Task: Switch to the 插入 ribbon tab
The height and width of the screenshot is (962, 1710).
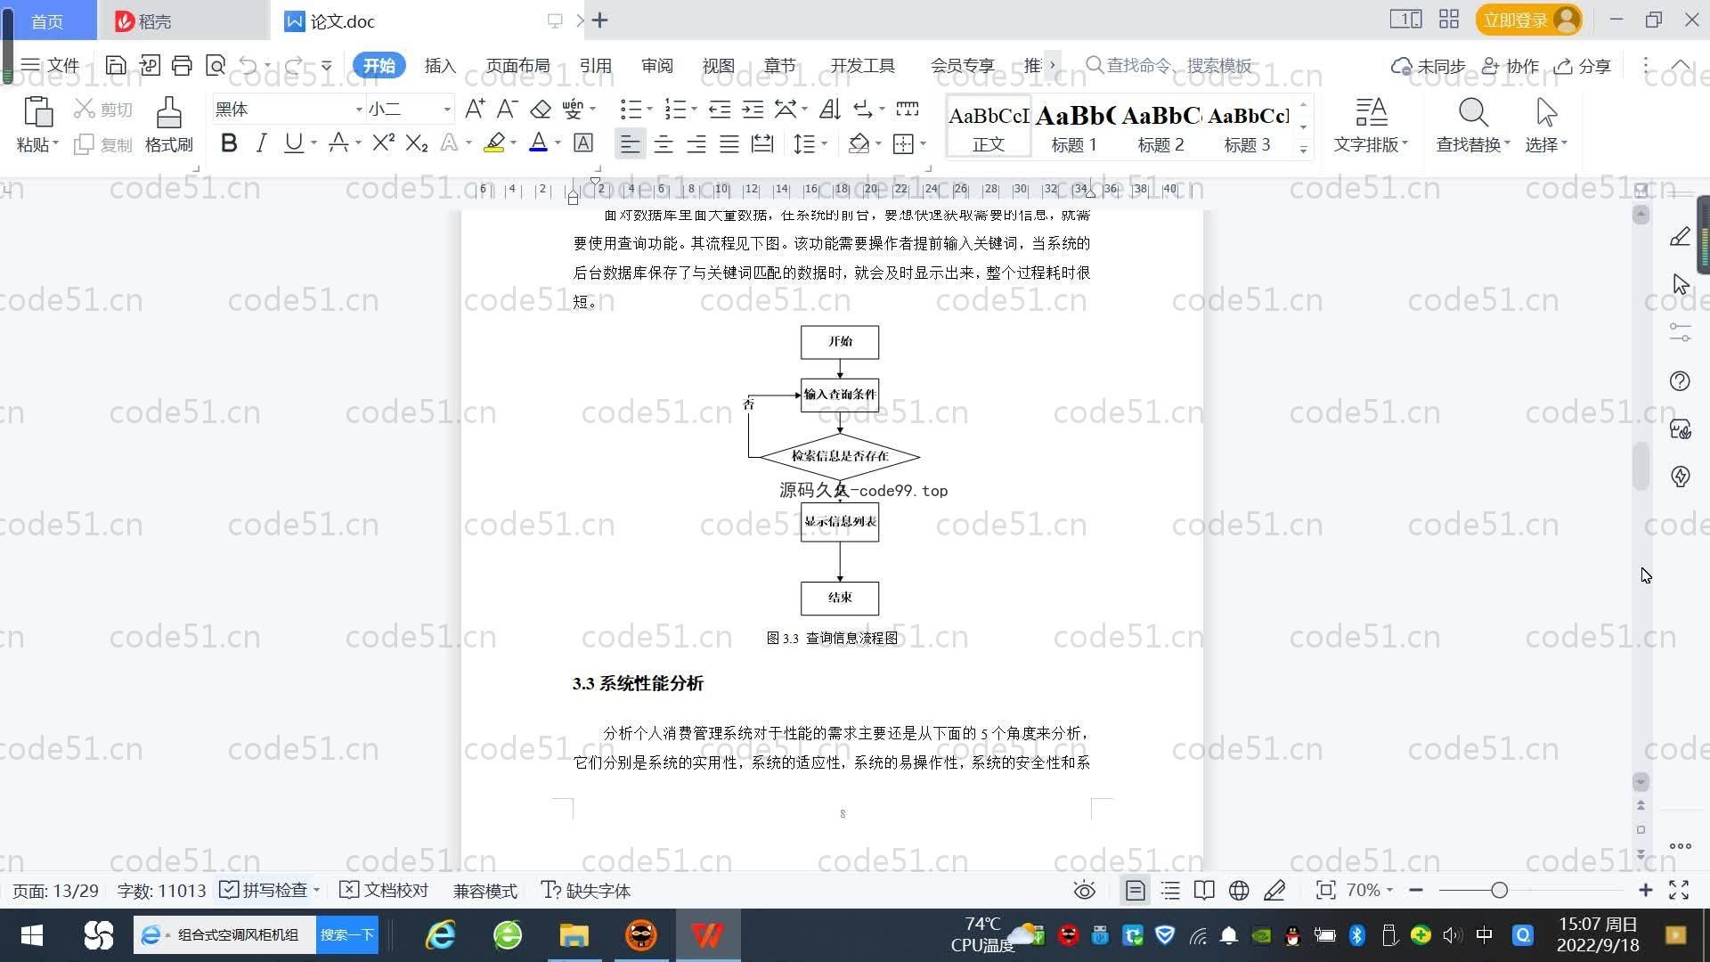Action: click(x=440, y=66)
